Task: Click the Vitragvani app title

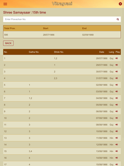Action: (x=62, y=3)
